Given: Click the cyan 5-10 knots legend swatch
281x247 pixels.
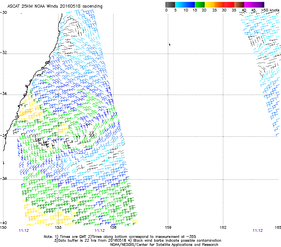Looking at the screenshot, I should pos(180,5).
